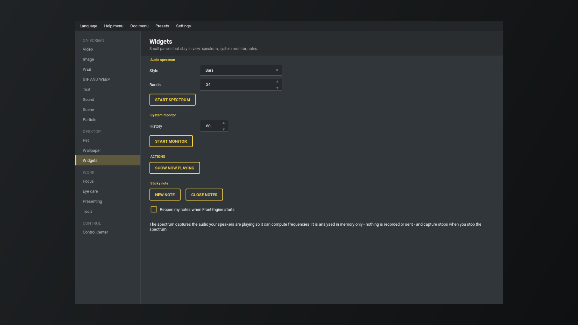Increase History with the up arrow
Image resolution: width=578 pixels, height=325 pixels.
click(x=224, y=123)
